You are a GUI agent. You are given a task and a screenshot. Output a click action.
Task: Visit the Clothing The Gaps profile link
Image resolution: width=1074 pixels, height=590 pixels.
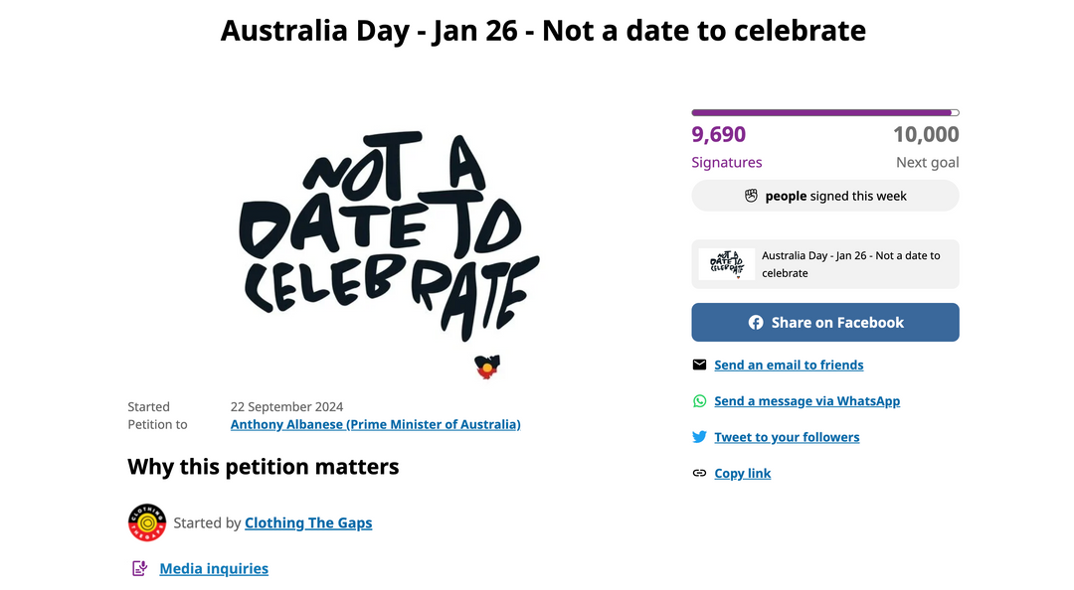coord(308,522)
